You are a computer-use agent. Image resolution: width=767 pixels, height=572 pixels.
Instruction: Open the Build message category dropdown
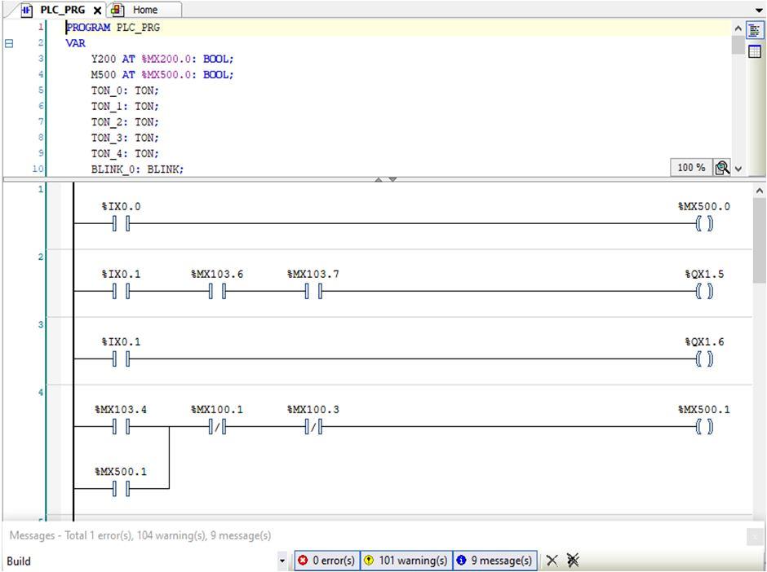pyautogui.click(x=282, y=561)
